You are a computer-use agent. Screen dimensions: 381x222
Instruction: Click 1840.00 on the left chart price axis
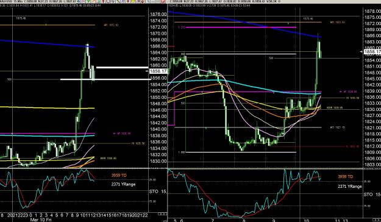(158, 129)
